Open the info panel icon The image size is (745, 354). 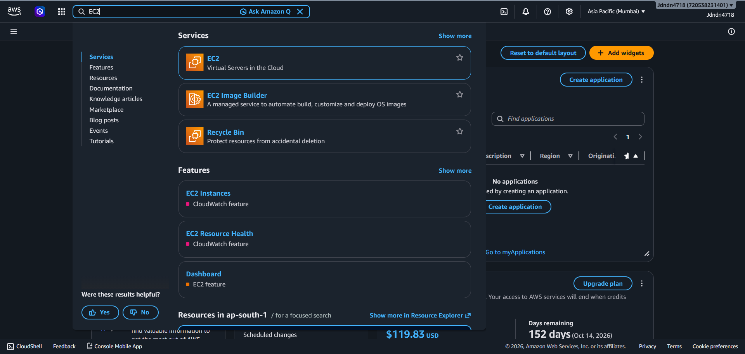731,31
